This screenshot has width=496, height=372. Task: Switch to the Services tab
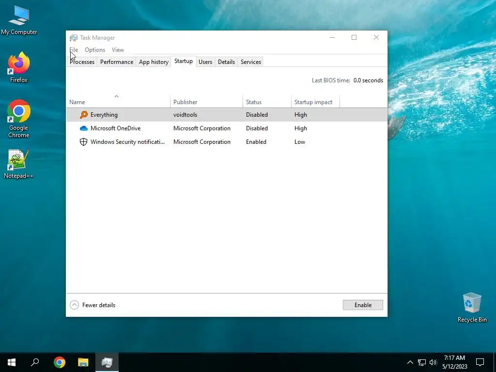coord(251,62)
